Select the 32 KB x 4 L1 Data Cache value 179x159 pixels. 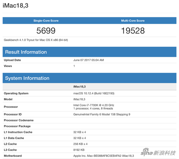coord(80,138)
